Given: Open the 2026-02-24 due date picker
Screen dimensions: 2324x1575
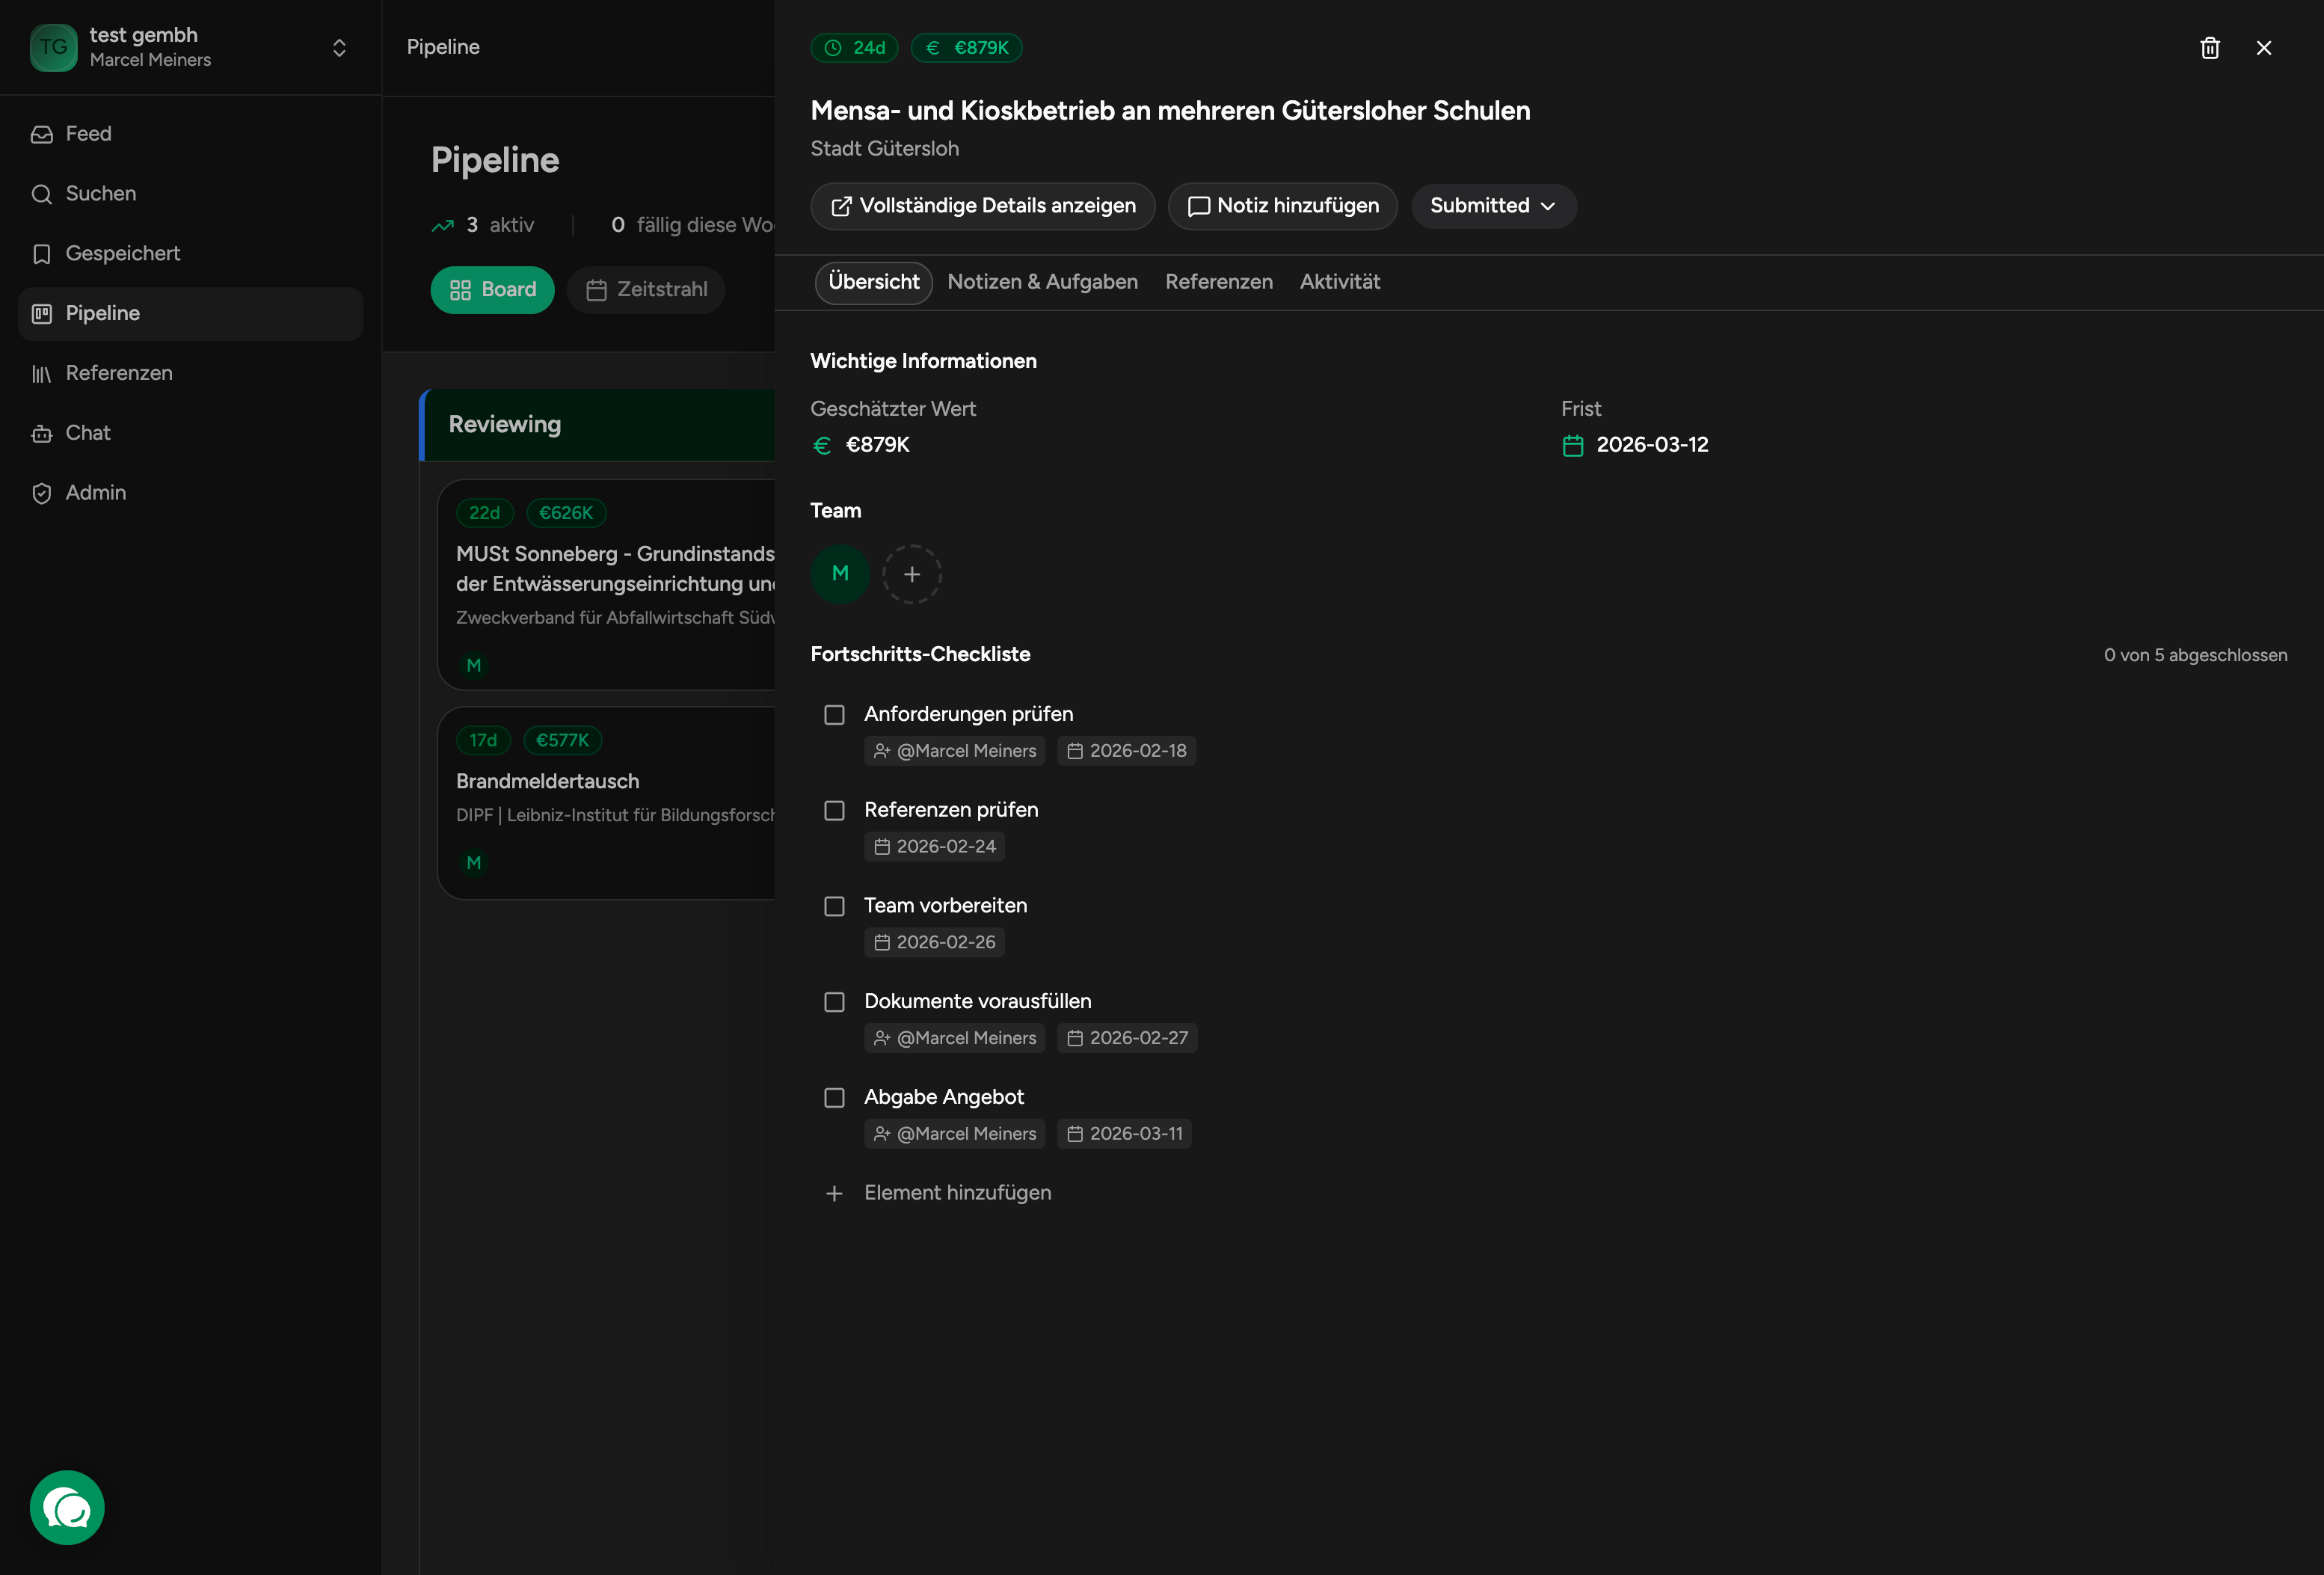Looking at the screenshot, I should (935, 847).
